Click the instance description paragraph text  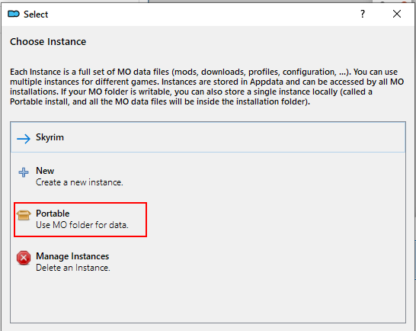pyautogui.click(x=207, y=87)
